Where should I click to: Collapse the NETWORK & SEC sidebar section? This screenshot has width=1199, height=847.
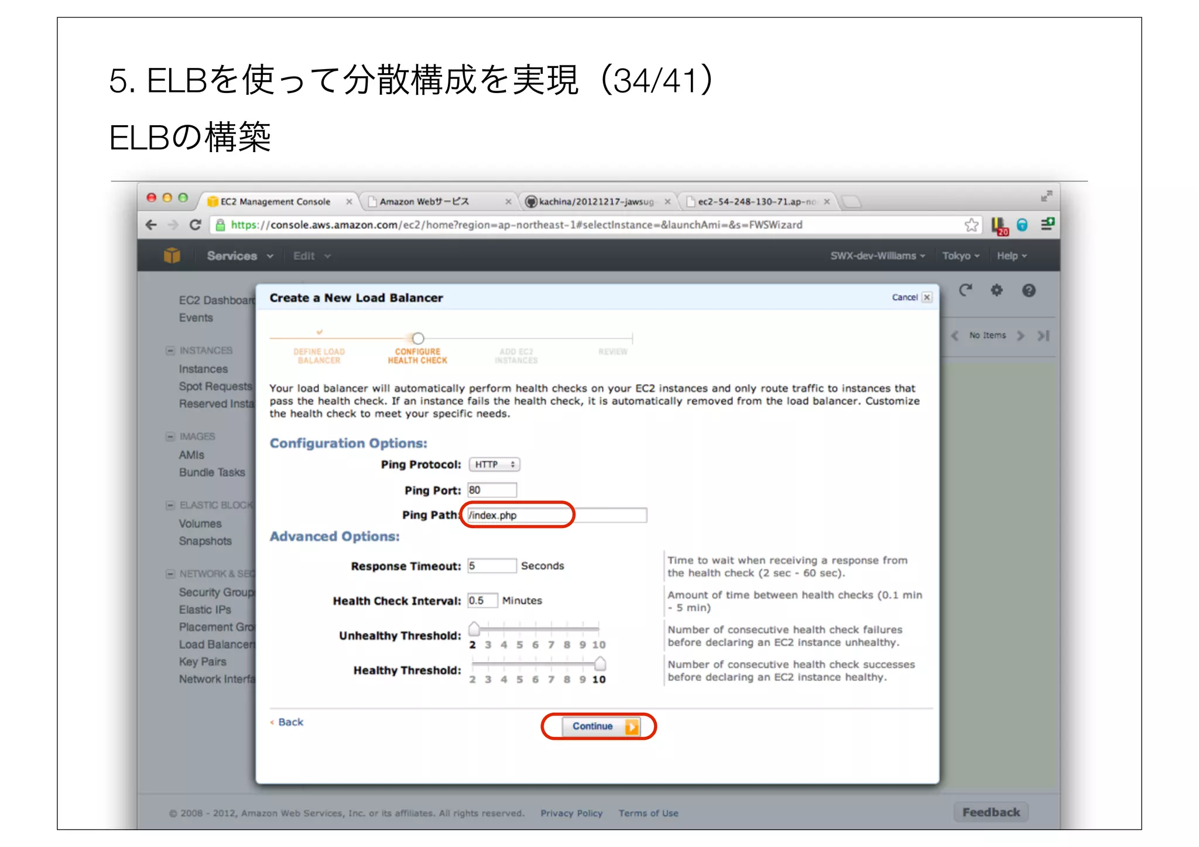170,574
